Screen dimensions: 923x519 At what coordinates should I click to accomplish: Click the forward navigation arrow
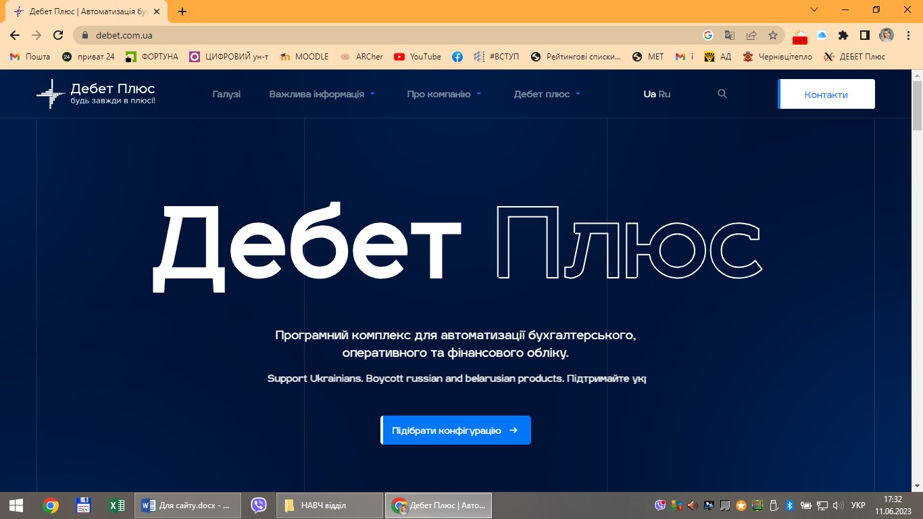tap(36, 35)
